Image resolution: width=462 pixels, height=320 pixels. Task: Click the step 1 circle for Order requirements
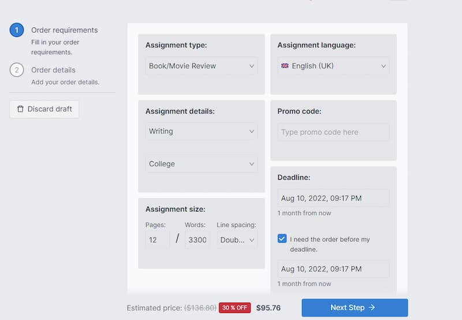tap(17, 30)
